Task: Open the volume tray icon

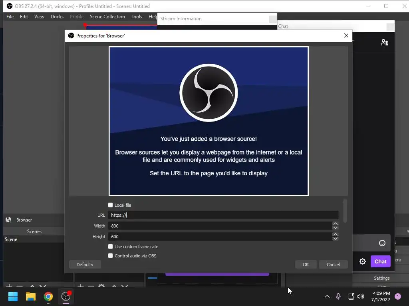Action: pos(361,296)
